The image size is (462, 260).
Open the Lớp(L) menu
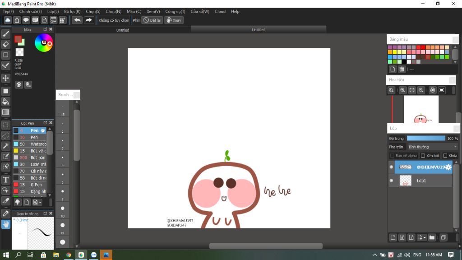pyautogui.click(x=53, y=11)
